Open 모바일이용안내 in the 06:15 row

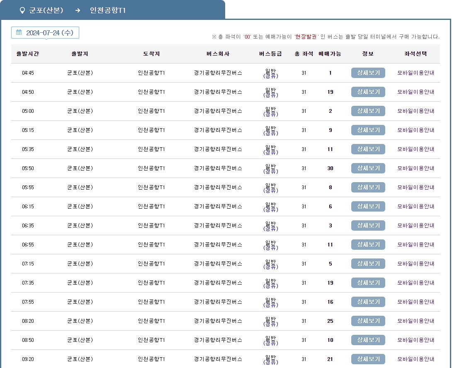point(416,206)
